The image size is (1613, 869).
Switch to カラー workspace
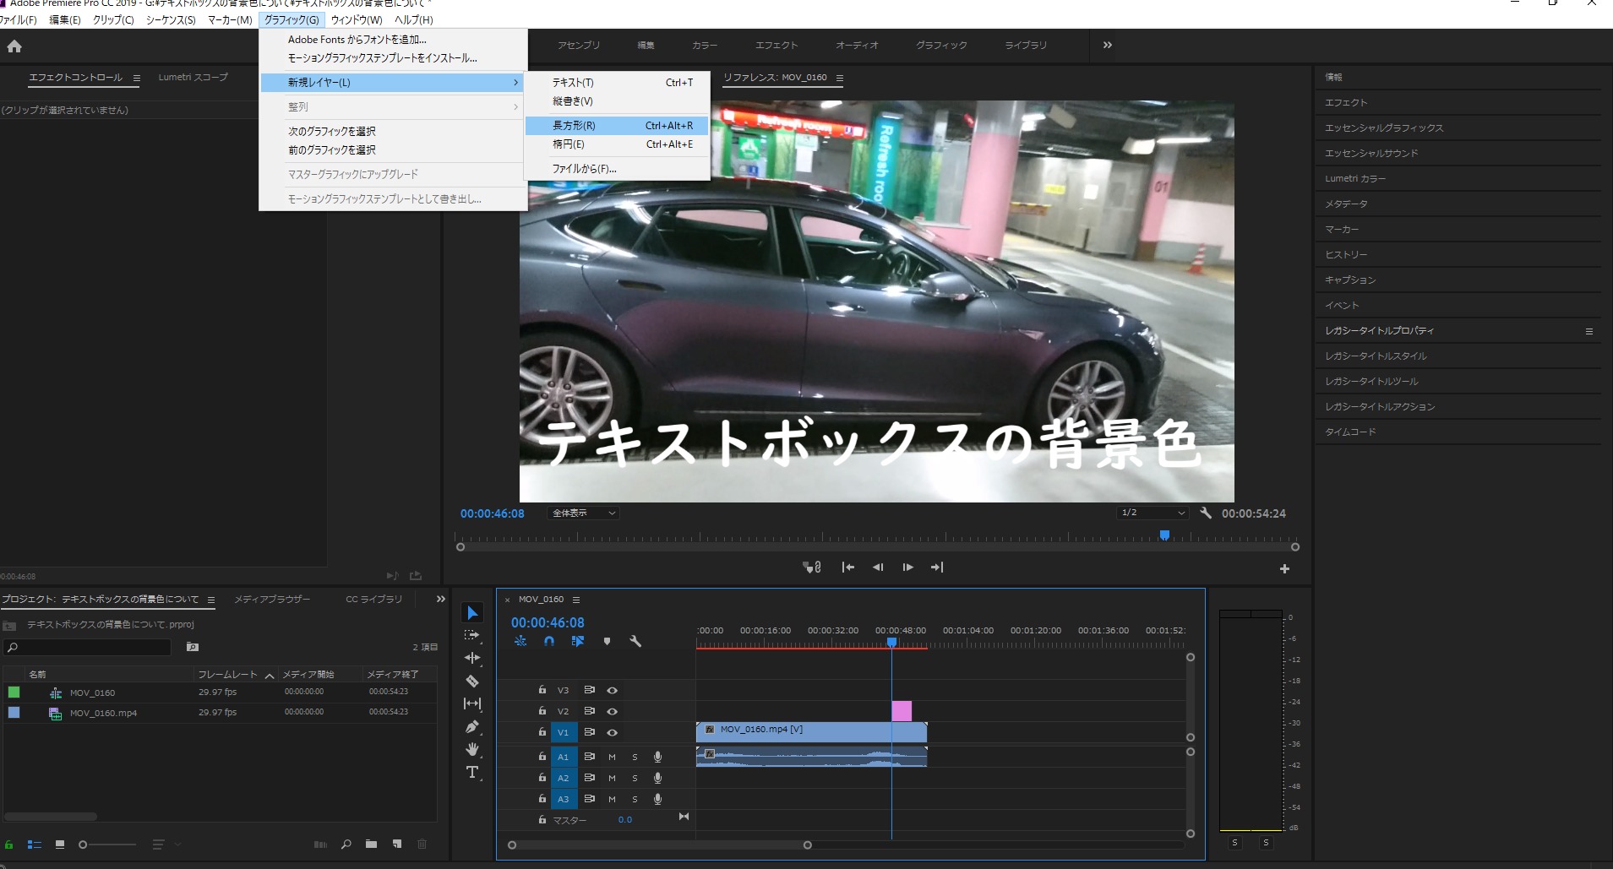[x=704, y=45]
